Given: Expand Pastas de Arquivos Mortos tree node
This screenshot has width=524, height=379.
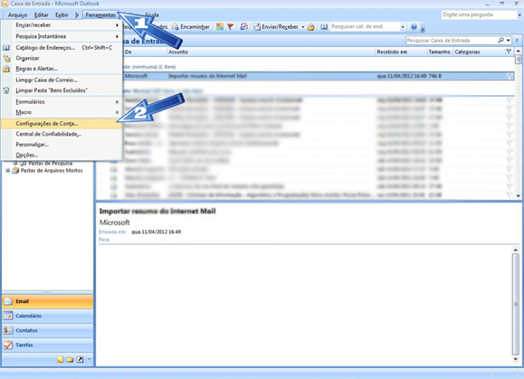Looking at the screenshot, I should pyautogui.click(x=7, y=171).
